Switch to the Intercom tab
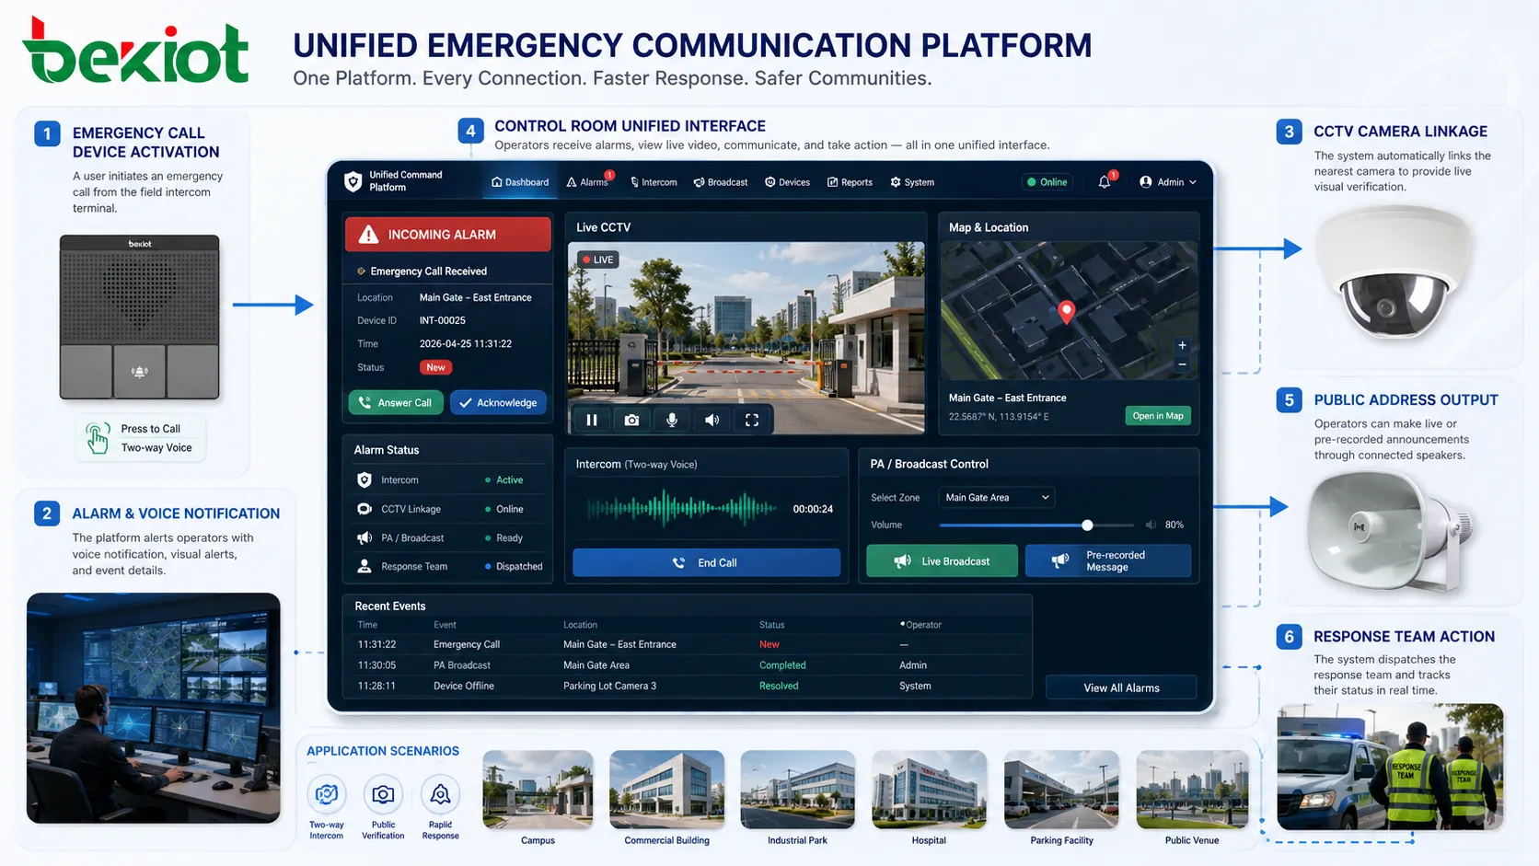This screenshot has height=866, width=1539. tap(654, 182)
